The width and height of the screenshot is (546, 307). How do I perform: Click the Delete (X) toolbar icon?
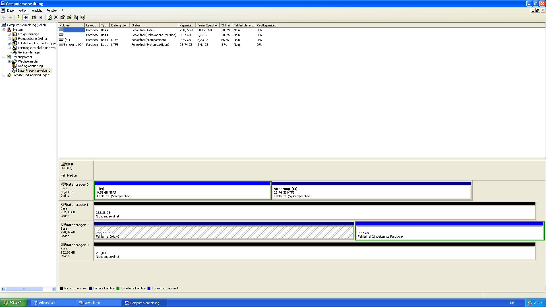click(x=56, y=17)
